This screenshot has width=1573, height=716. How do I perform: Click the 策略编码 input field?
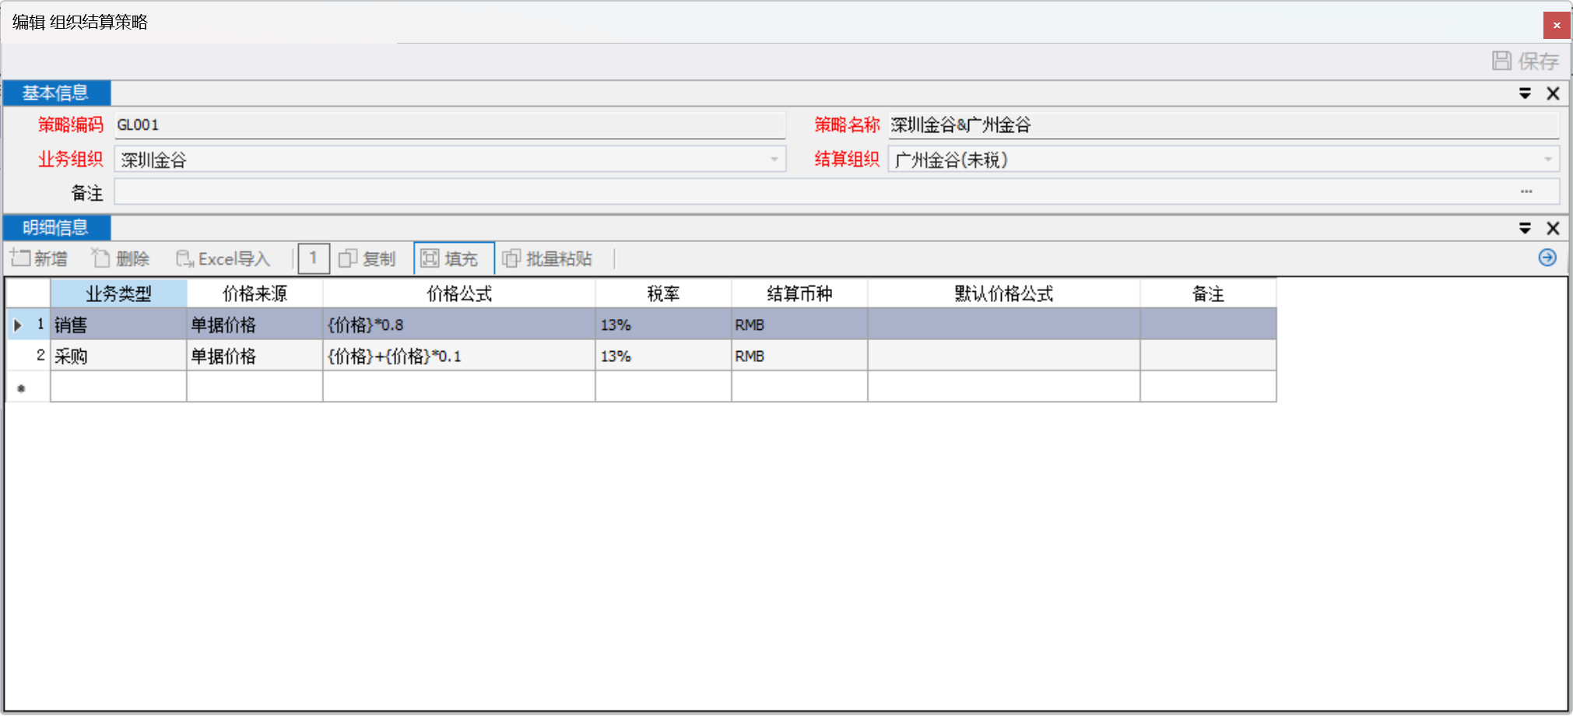449,125
